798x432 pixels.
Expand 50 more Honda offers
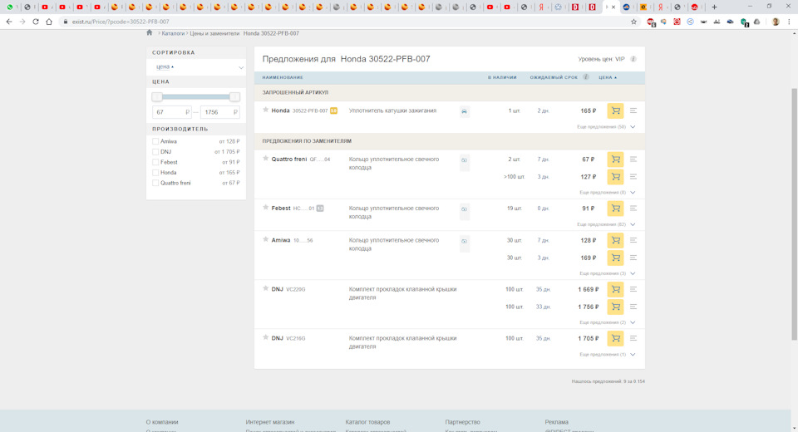point(606,127)
